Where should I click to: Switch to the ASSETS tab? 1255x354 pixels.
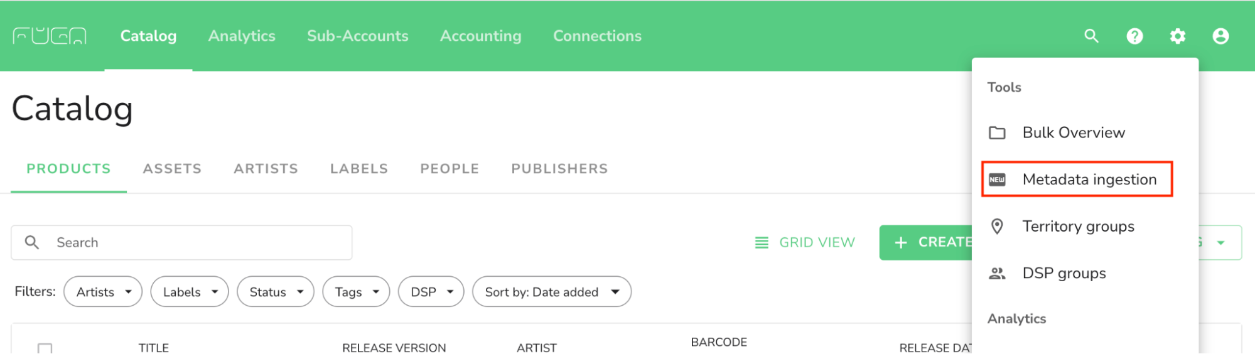click(x=172, y=169)
